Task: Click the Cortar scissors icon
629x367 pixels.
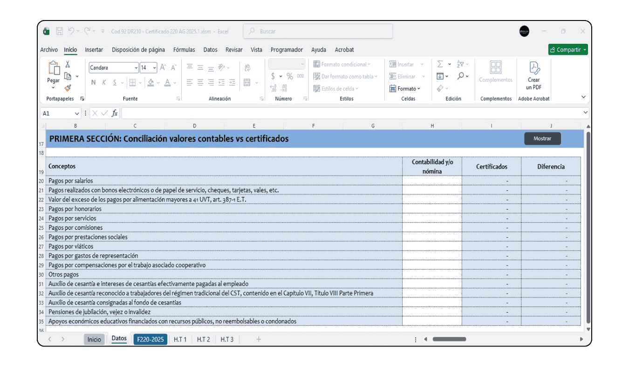Action: click(x=67, y=65)
